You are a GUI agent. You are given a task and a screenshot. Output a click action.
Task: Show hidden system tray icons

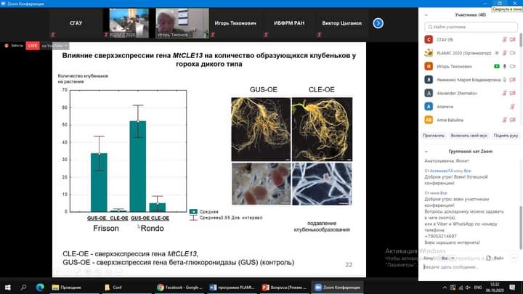[x=445, y=287]
